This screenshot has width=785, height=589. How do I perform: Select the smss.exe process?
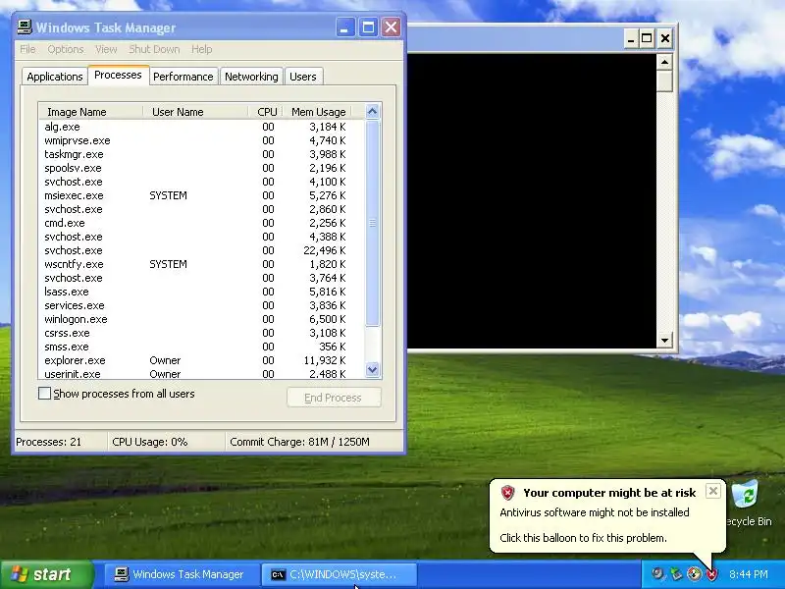coord(202,347)
